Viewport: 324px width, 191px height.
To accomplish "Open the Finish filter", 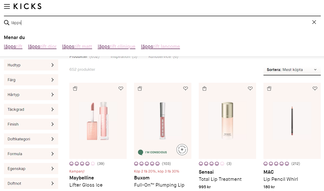I will (31, 124).
